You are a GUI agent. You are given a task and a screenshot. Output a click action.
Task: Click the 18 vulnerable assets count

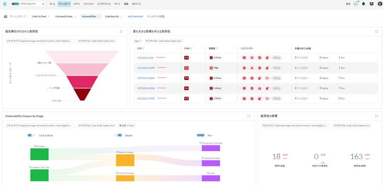[x=277, y=156]
